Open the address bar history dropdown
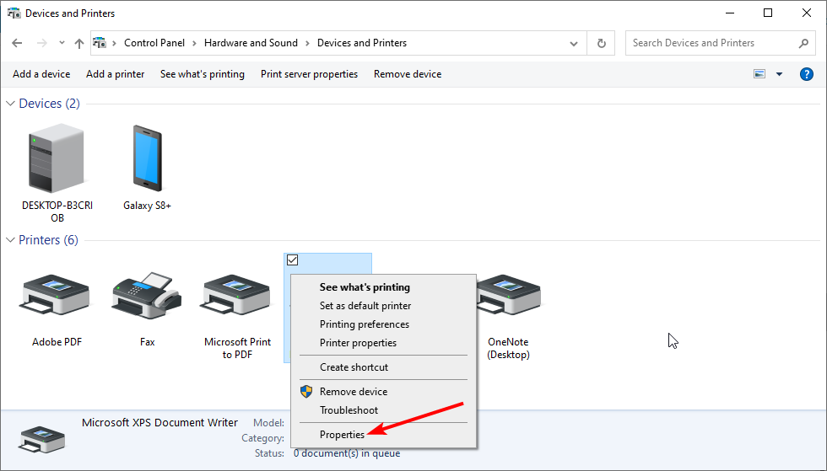 click(x=574, y=43)
